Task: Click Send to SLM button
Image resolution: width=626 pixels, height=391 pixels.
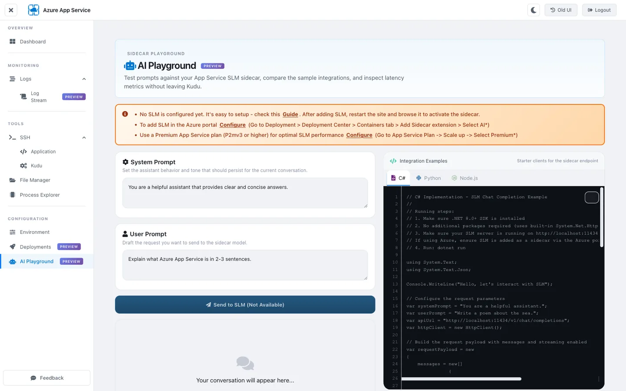Action: point(245,305)
